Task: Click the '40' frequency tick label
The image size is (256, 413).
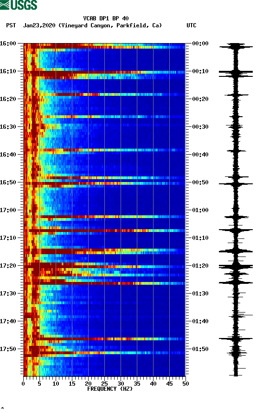Action: (153, 384)
